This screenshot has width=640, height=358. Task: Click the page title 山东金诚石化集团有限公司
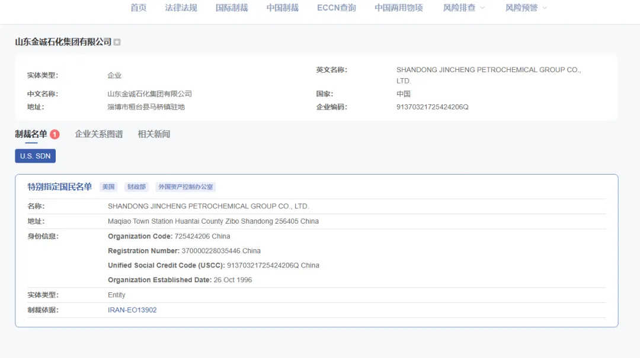tap(63, 42)
